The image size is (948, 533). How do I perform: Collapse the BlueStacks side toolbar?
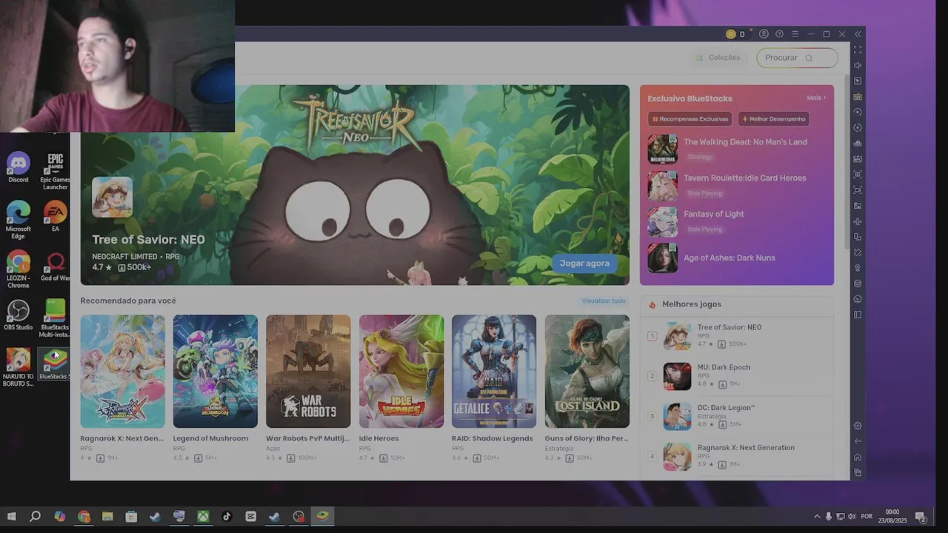pyautogui.click(x=858, y=34)
